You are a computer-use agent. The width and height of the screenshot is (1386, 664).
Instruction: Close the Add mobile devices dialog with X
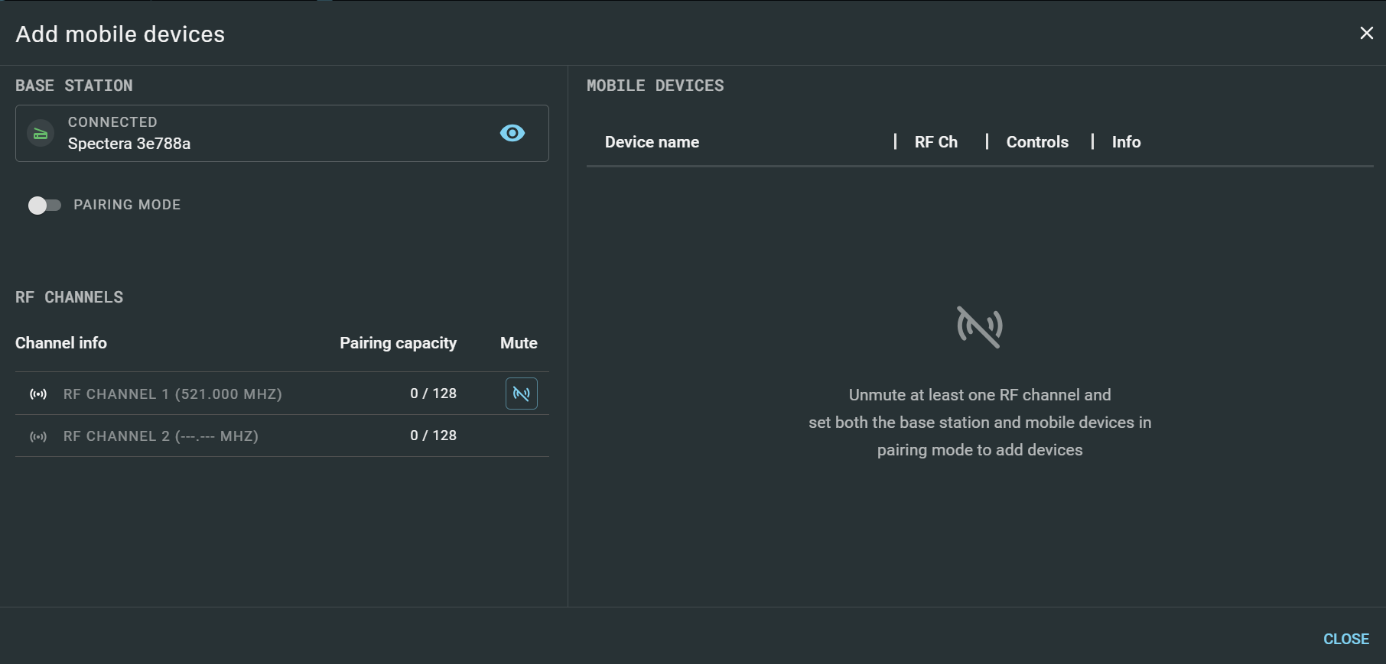coord(1366,33)
